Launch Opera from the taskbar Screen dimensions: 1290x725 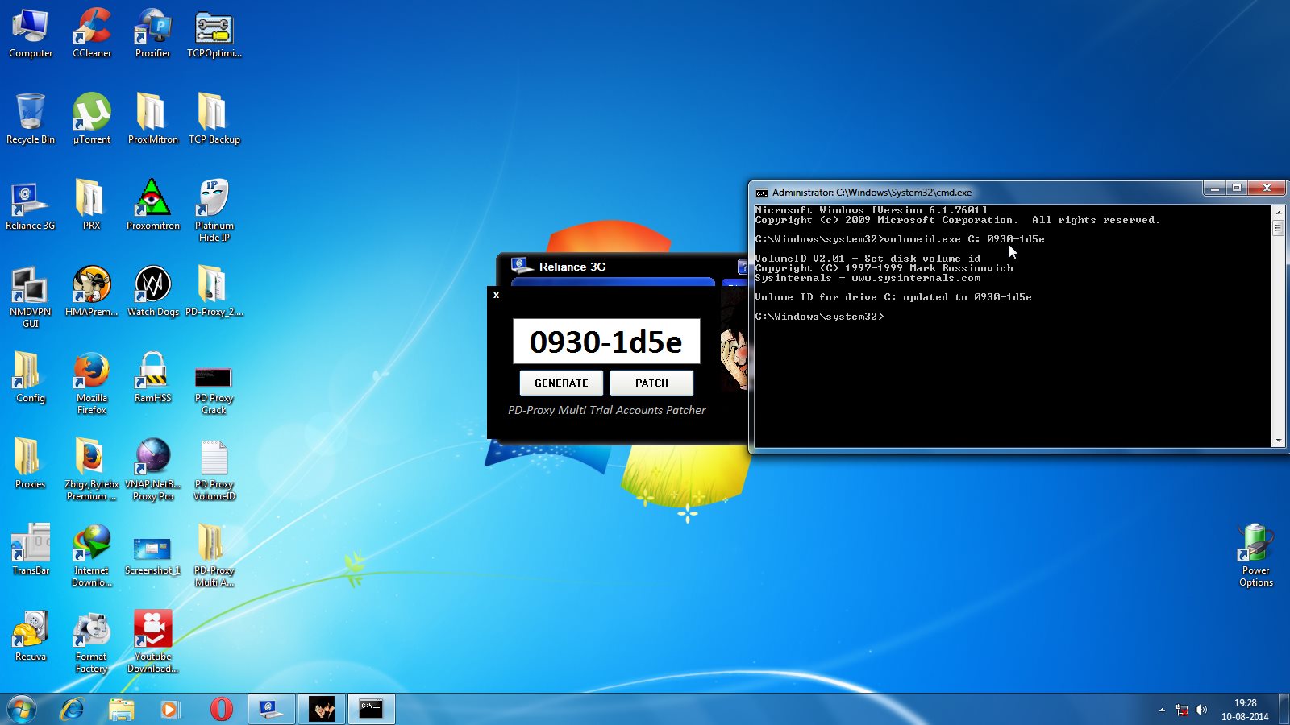tap(220, 709)
